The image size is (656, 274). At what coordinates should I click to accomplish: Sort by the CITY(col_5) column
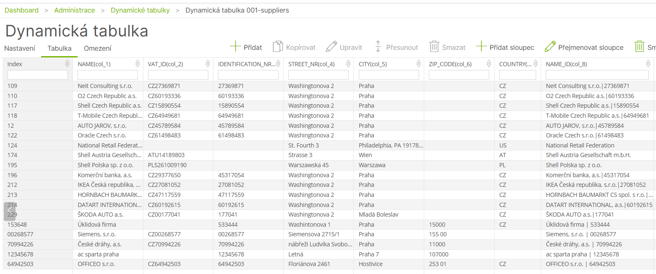(418, 64)
